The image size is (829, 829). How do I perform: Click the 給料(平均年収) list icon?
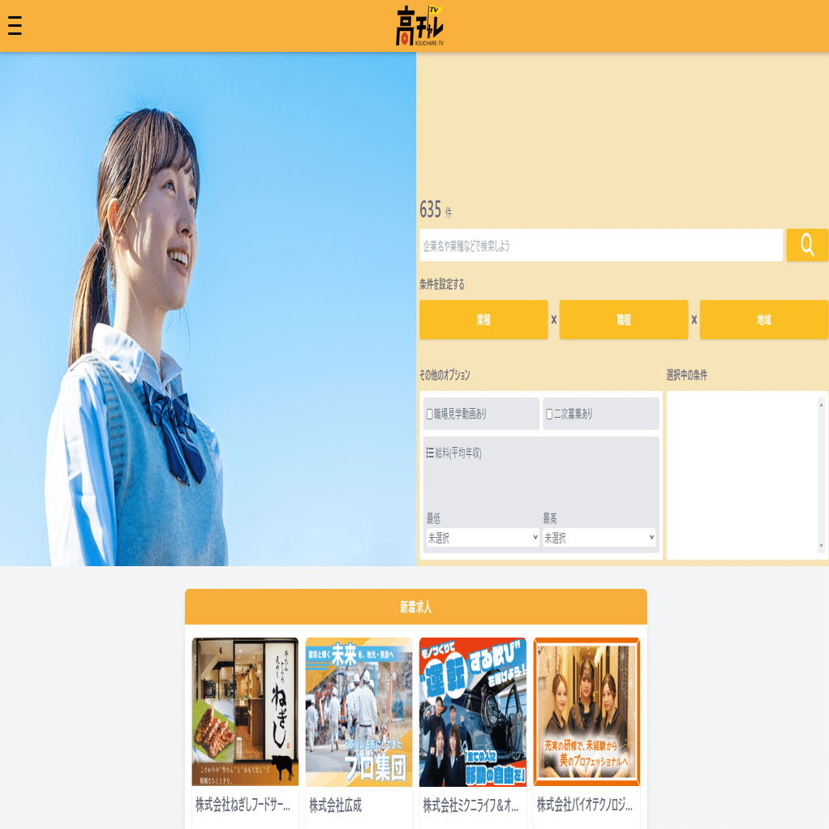click(x=430, y=453)
